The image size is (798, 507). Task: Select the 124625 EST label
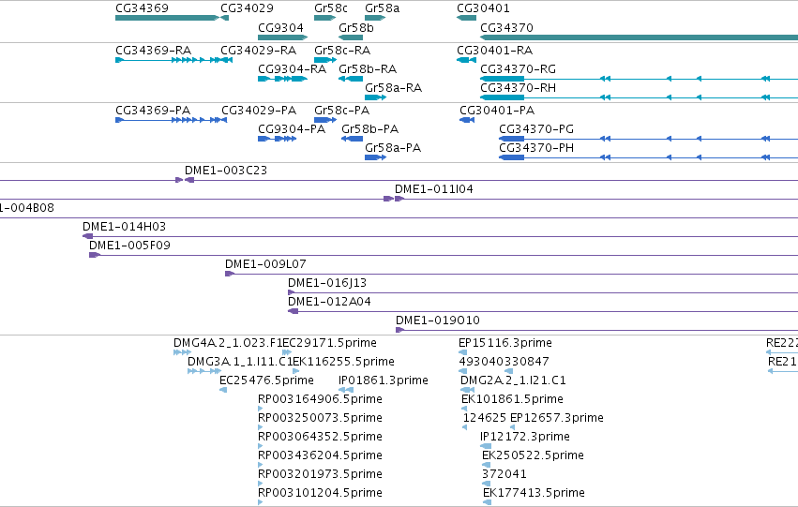coord(485,419)
